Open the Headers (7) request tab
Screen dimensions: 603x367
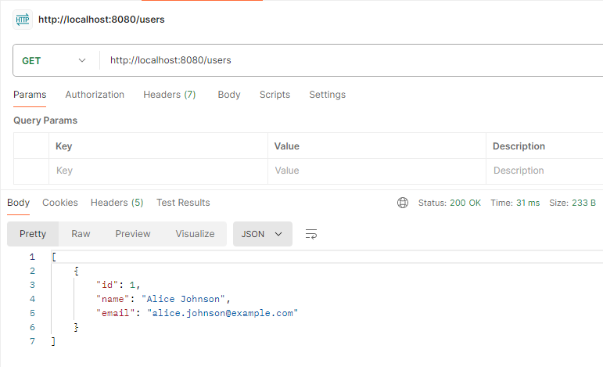169,95
